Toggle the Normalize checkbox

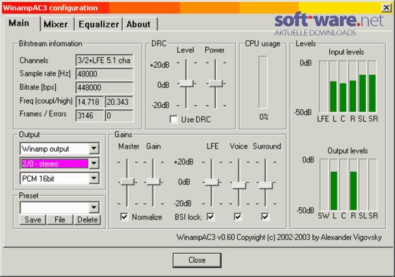[x=124, y=217]
